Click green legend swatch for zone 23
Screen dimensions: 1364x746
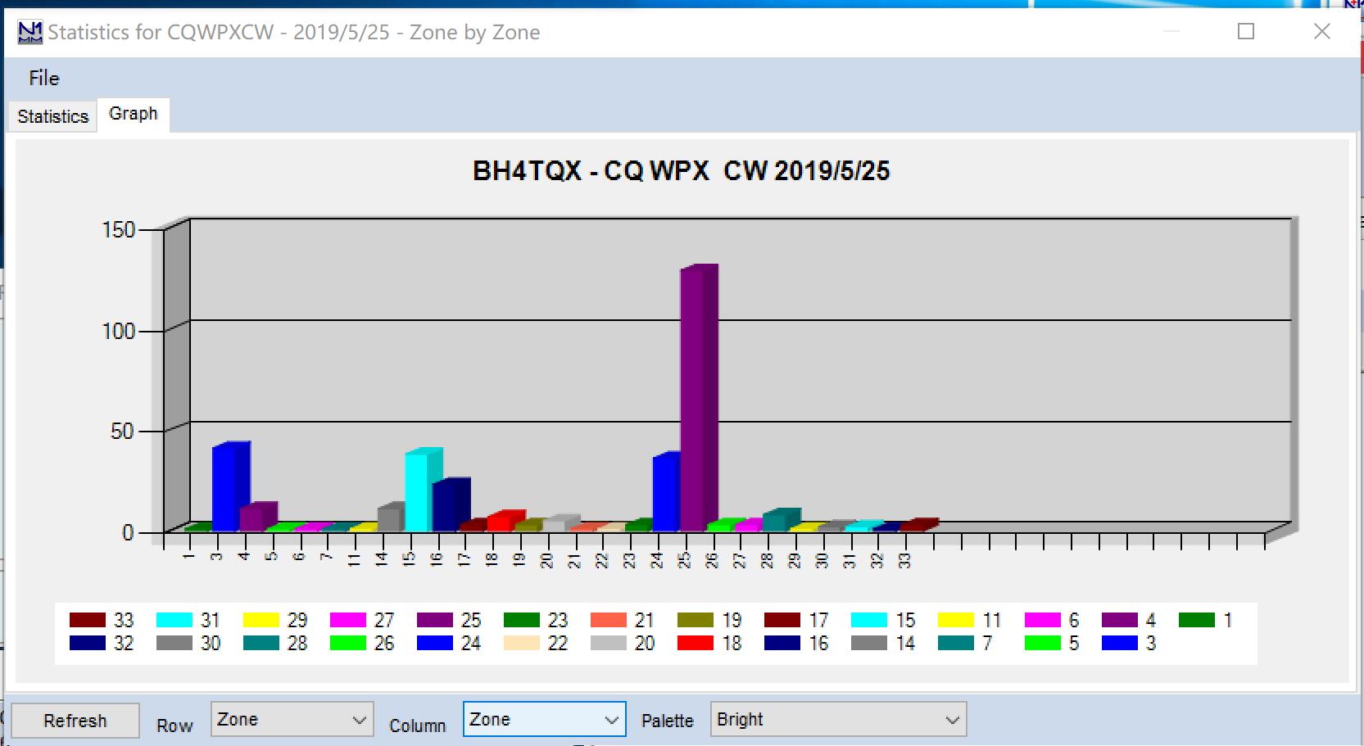pyautogui.click(x=522, y=620)
